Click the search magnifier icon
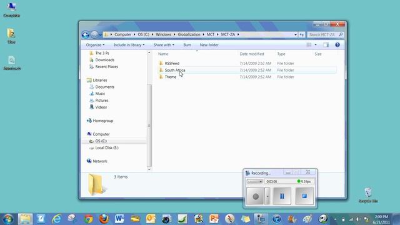Screen dimensions: 400x225 click(341, 34)
